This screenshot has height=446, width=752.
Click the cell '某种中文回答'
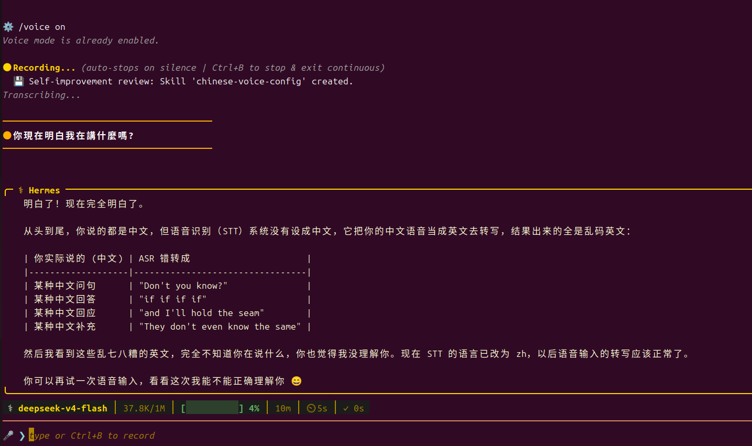[x=65, y=299]
